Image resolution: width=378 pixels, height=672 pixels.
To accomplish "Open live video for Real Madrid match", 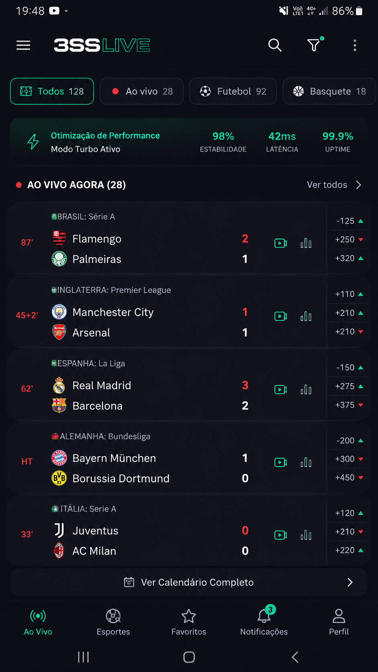I will pos(280,389).
